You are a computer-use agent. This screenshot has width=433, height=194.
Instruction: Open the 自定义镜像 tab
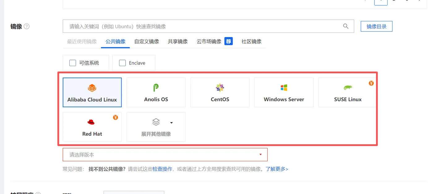click(147, 41)
